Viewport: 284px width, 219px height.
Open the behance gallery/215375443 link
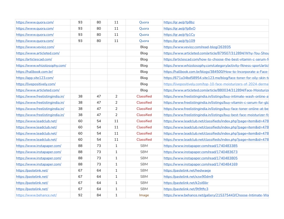[216, 195]
